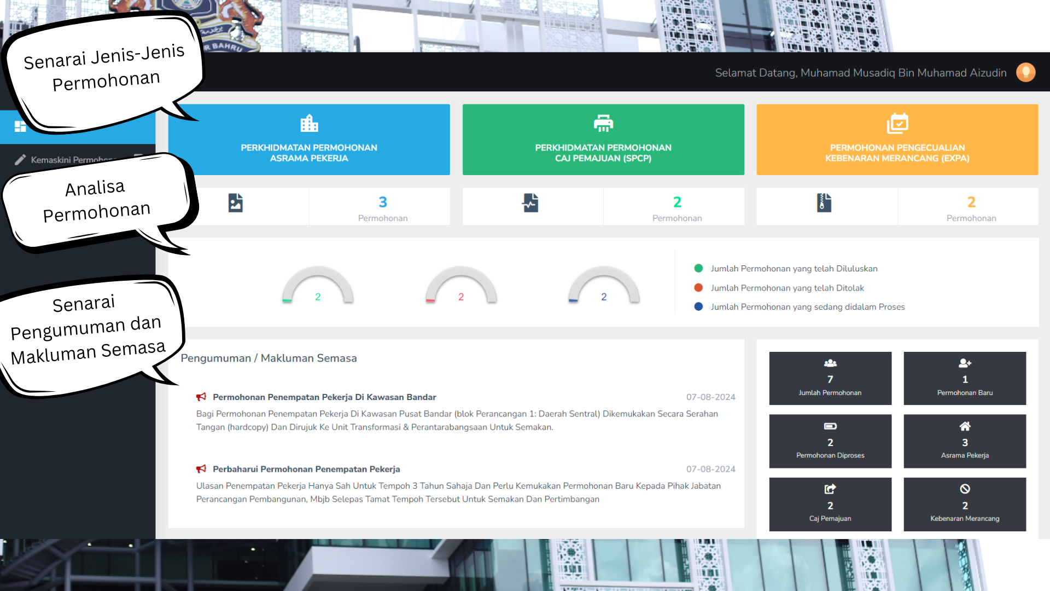Image resolution: width=1050 pixels, height=591 pixels.
Task: Click the printer icon on SPCP card
Action: pyautogui.click(x=603, y=123)
